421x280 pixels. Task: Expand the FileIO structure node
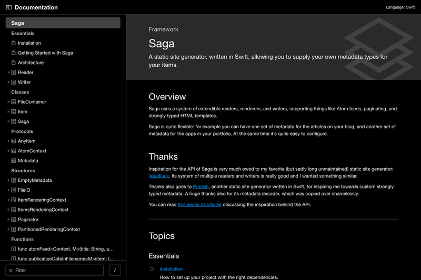point(8,190)
